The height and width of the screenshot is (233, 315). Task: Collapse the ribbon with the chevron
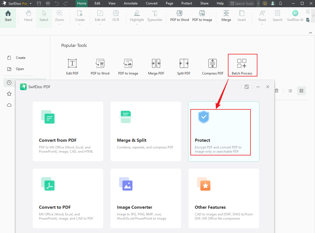click(311, 33)
